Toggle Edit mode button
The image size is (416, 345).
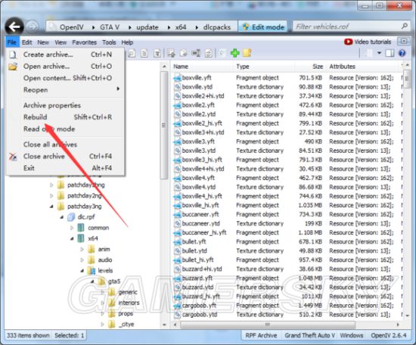tap(263, 26)
